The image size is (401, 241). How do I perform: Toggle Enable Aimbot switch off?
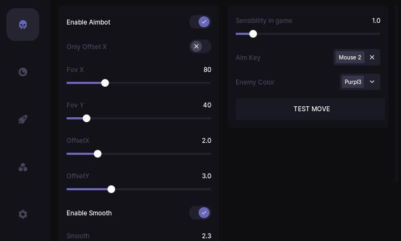[x=200, y=22]
